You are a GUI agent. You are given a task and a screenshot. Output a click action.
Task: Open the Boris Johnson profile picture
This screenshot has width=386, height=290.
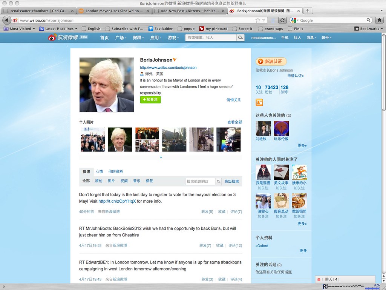click(107, 85)
